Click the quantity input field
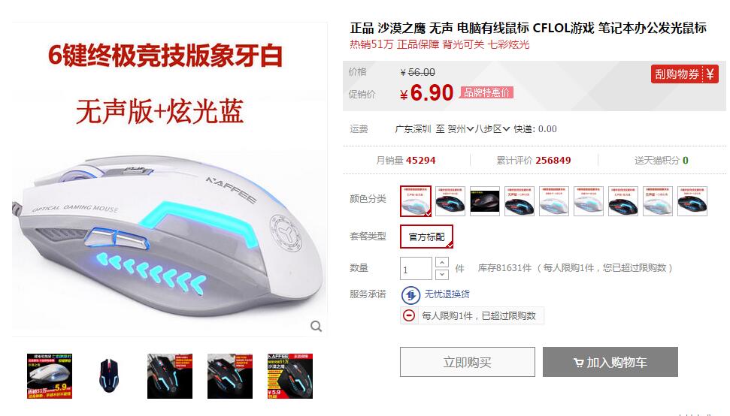 [x=416, y=269]
